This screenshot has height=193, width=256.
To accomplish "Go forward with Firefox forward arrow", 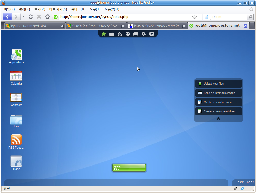I will point(16,17).
